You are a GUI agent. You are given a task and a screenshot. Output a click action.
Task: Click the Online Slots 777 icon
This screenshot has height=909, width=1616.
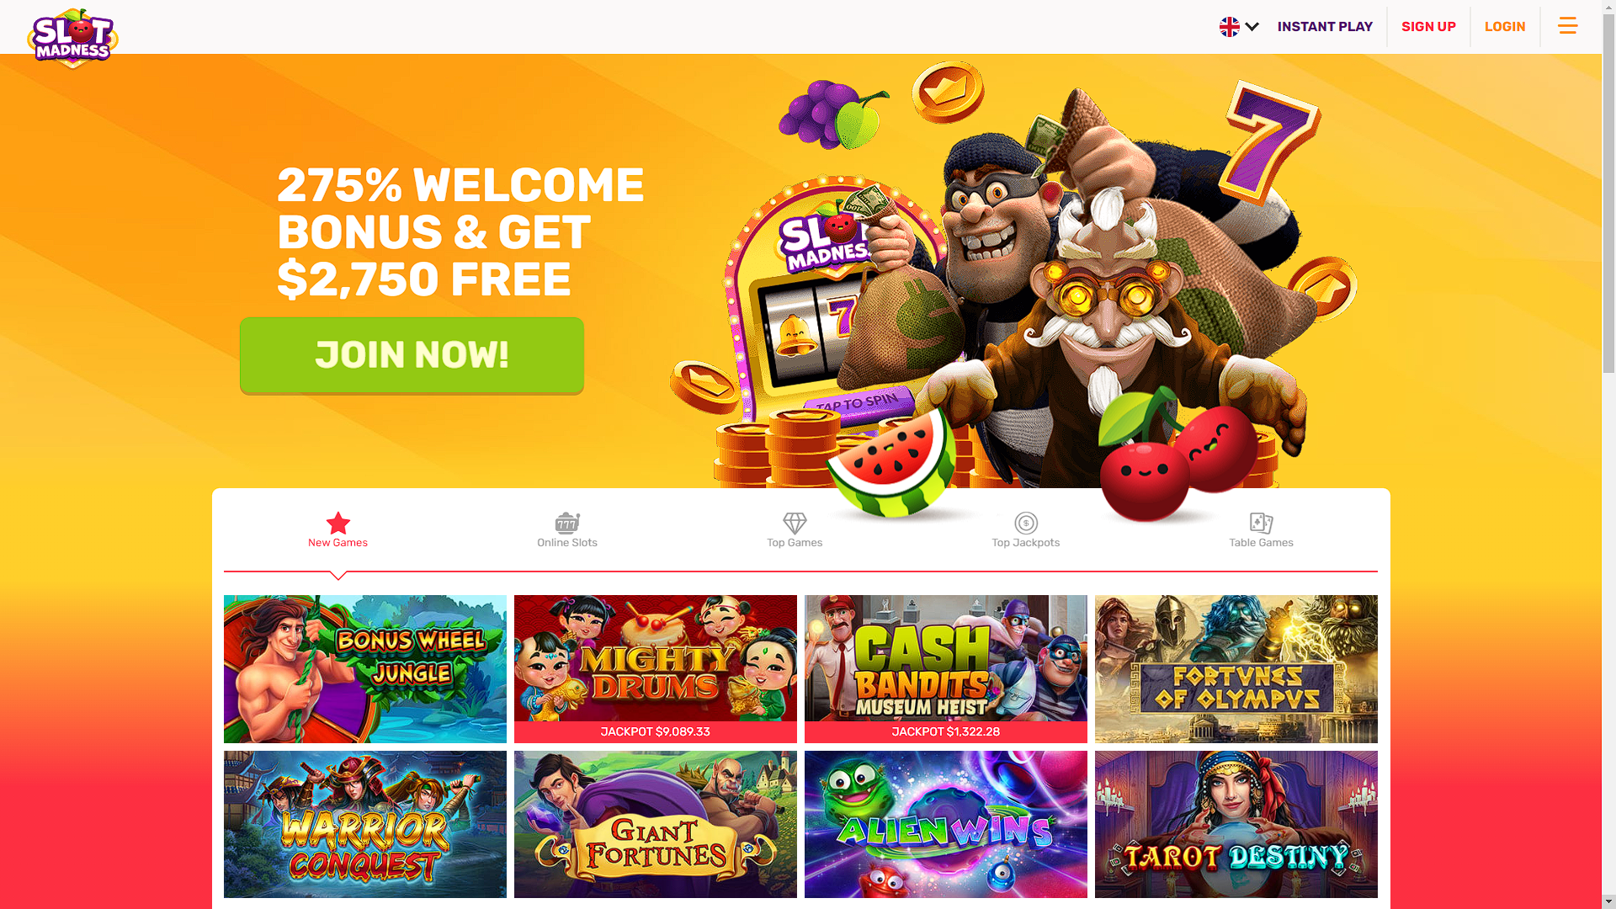tap(567, 523)
